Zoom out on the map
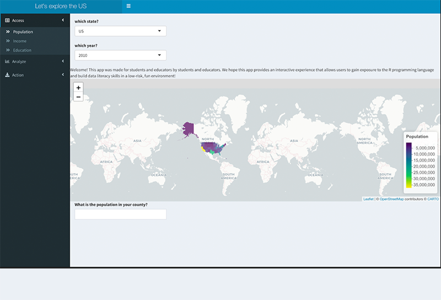Viewport: 441px width, 300px height. coord(78,97)
